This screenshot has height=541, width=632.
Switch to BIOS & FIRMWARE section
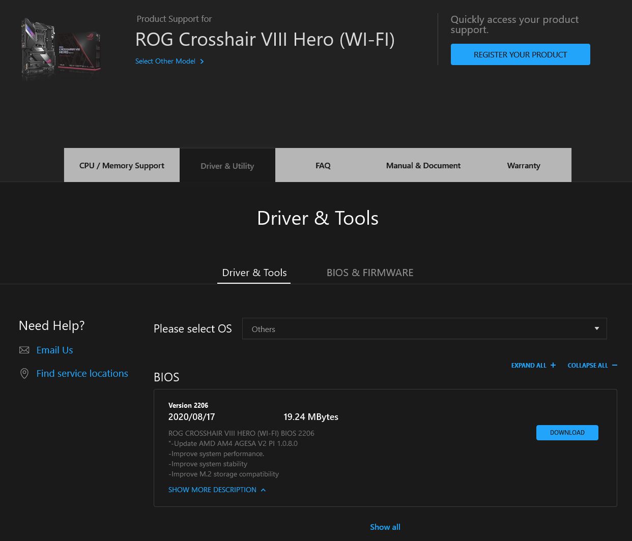coord(369,273)
